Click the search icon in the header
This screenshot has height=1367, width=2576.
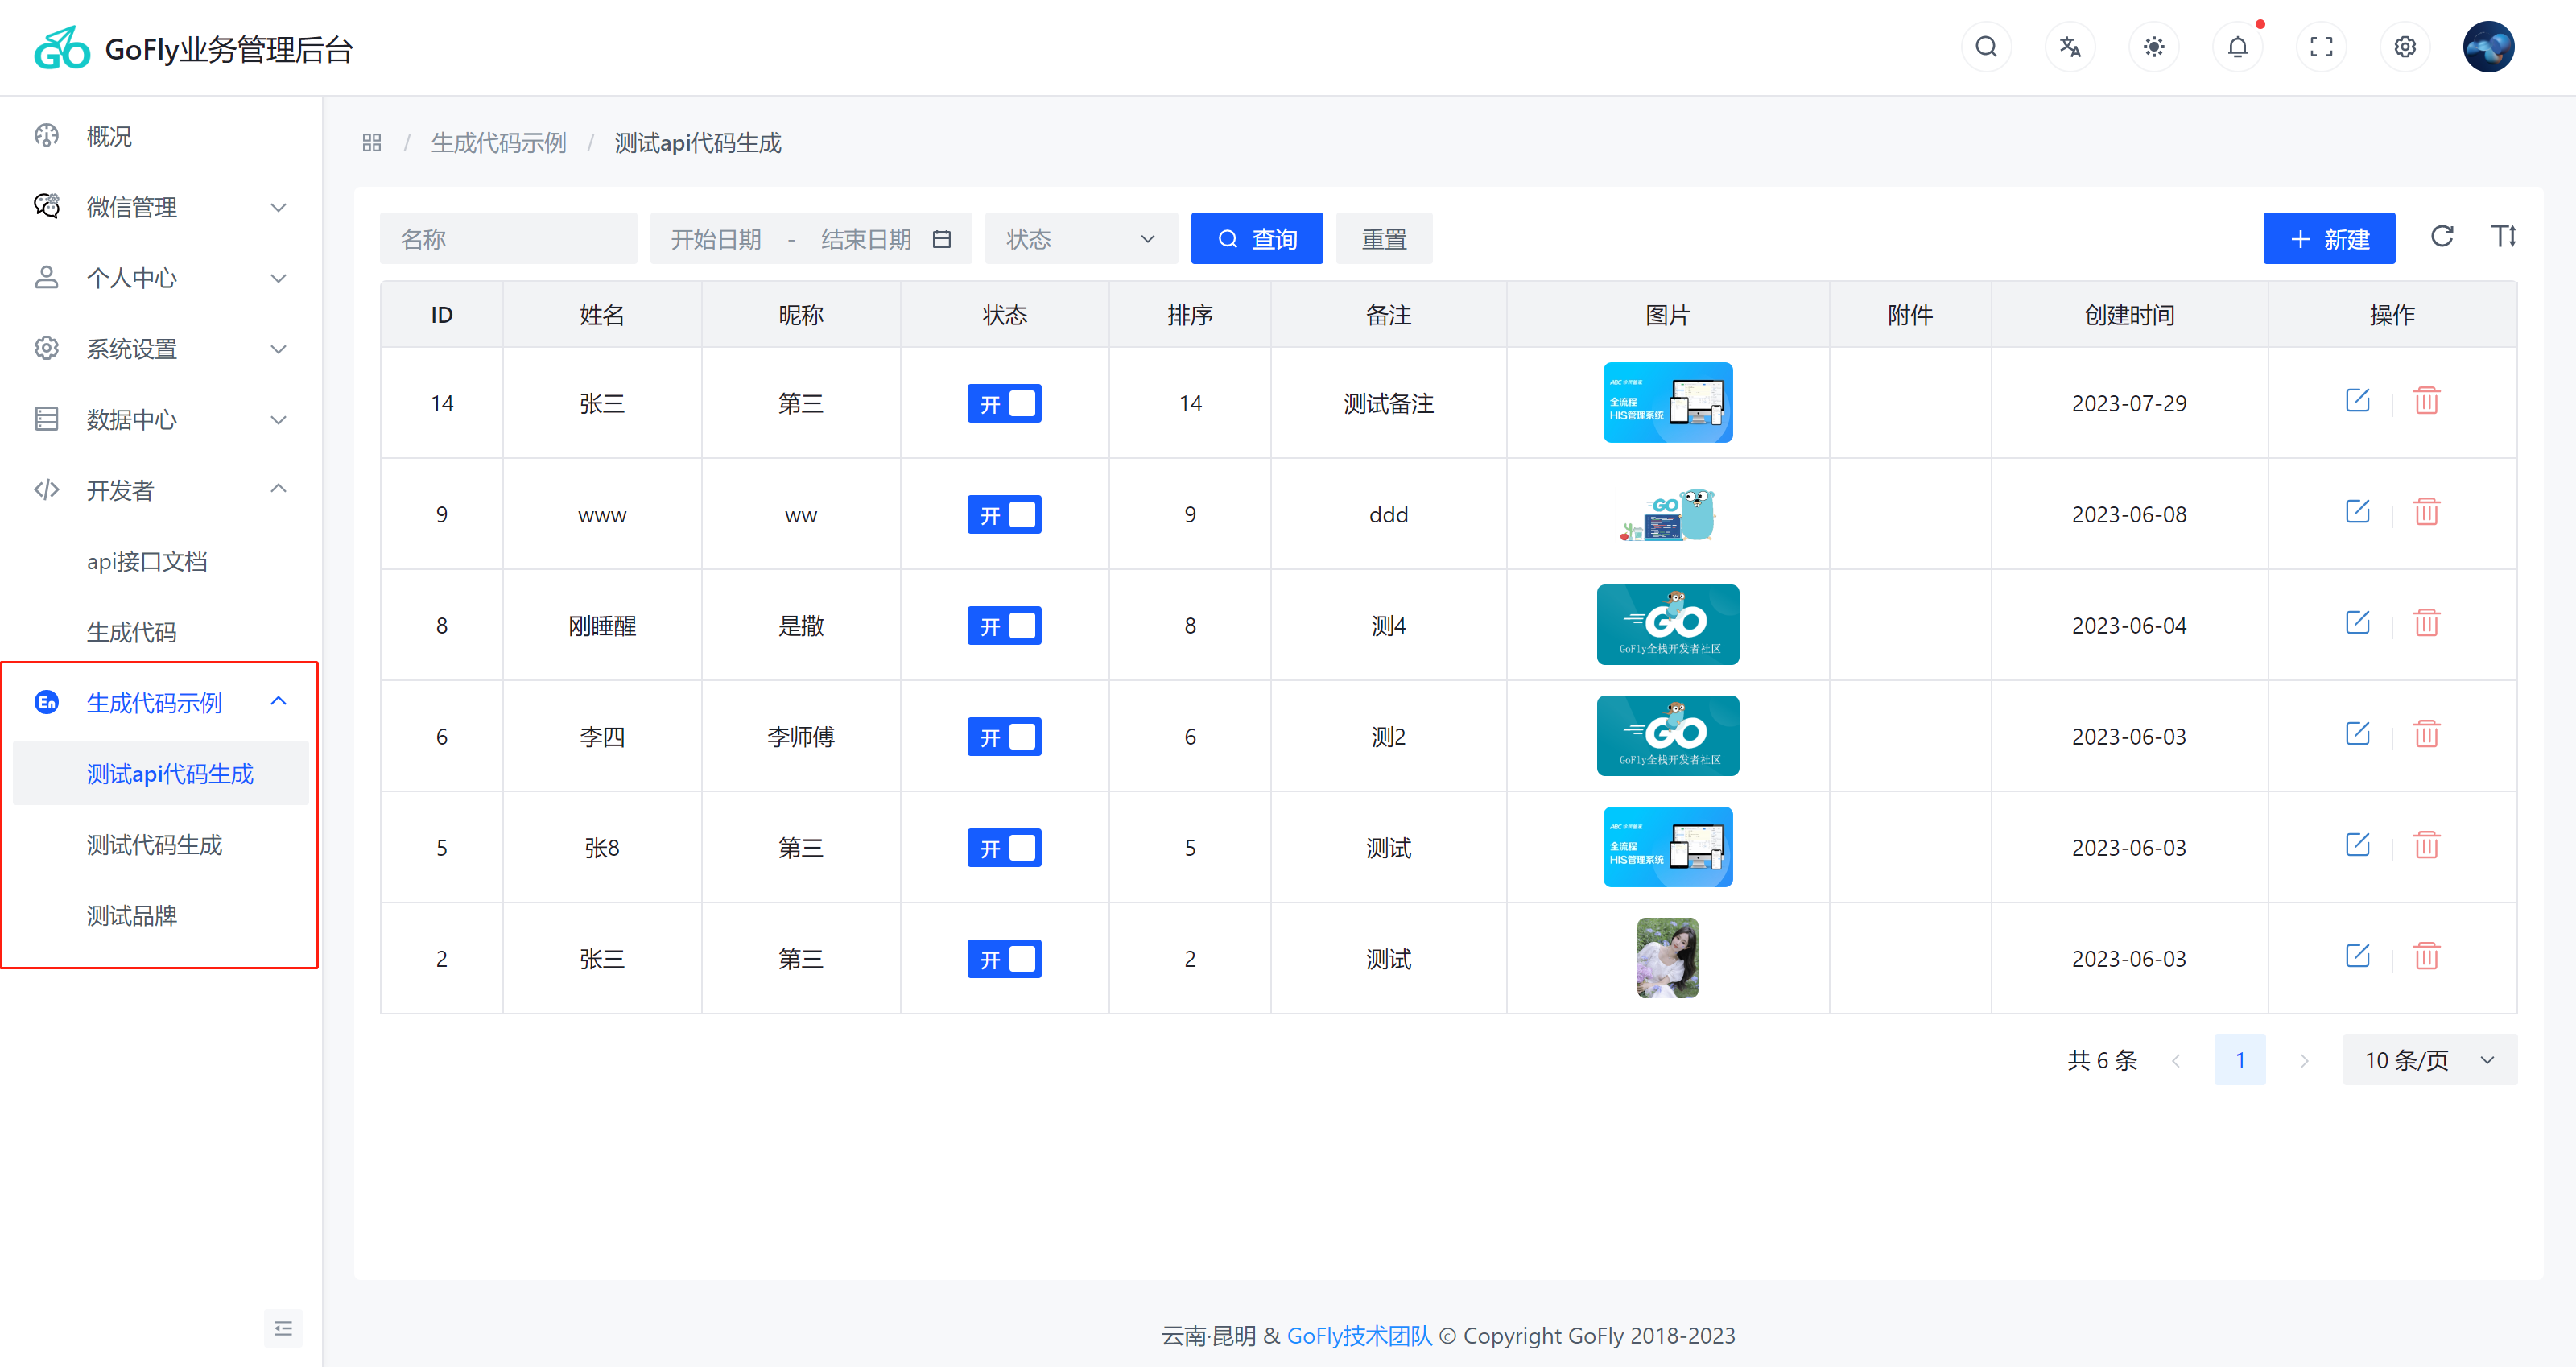1986,47
